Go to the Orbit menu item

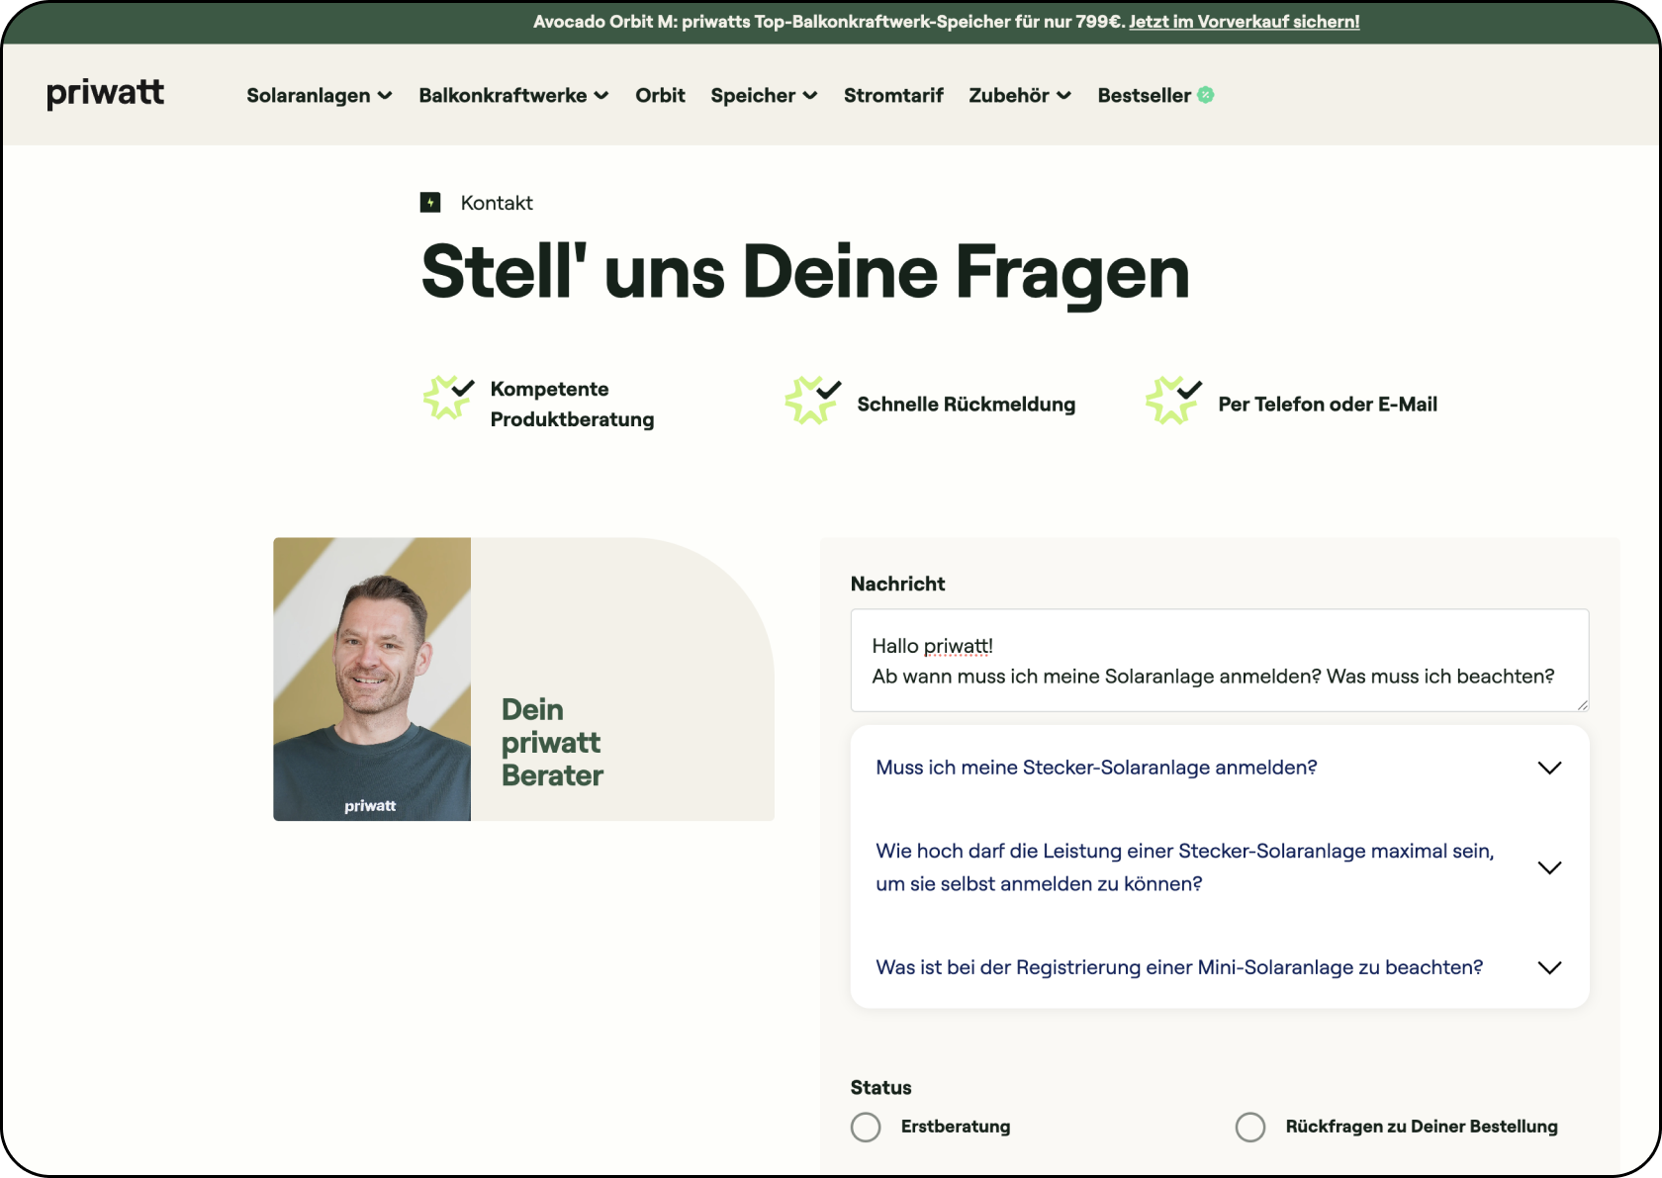click(660, 96)
